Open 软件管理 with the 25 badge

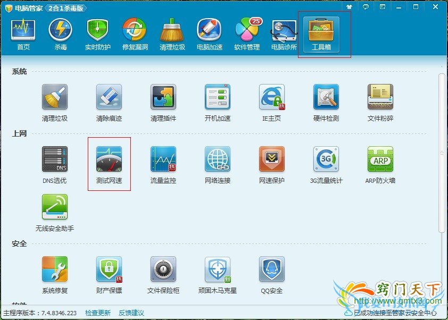coord(247,35)
